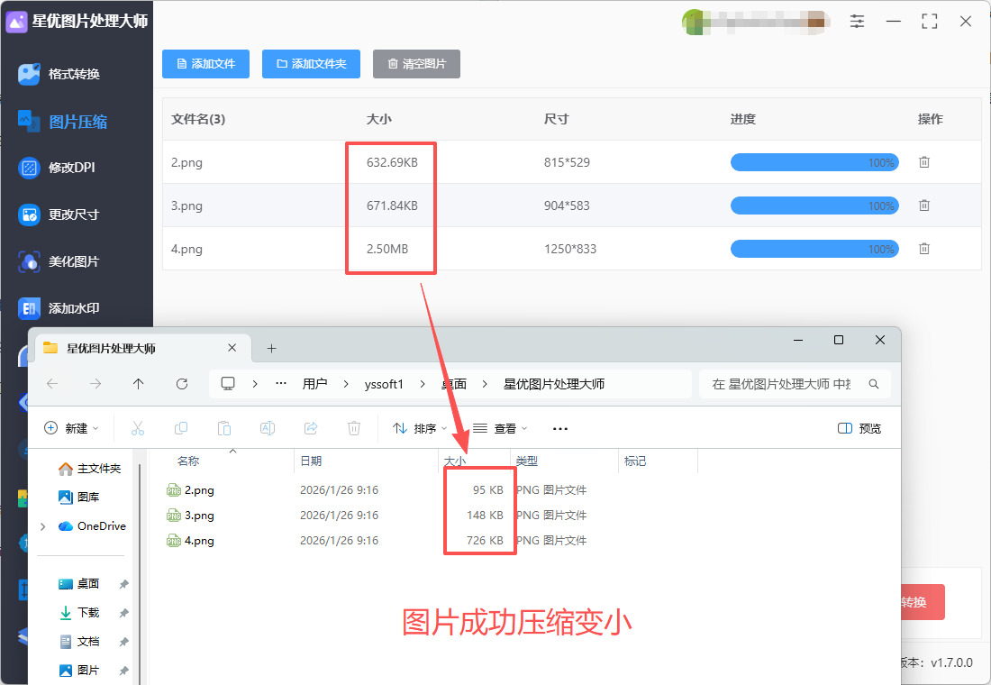This screenshot has width=991, height=685.
Task: Open 格式转换 in the sidebar
Action: (x=59, y=74)
